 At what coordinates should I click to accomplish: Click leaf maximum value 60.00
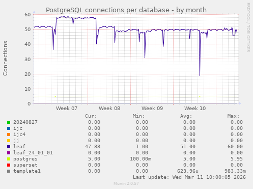tap(235, 147)
